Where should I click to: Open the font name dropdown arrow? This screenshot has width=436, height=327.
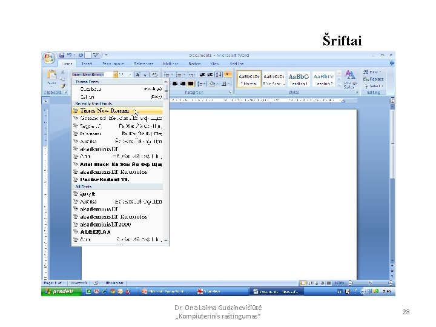point(115,74)
